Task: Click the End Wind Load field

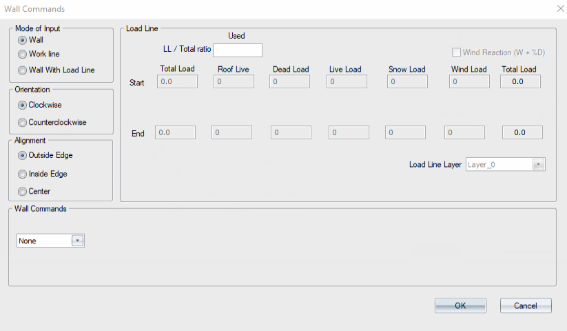Action: 464,132
